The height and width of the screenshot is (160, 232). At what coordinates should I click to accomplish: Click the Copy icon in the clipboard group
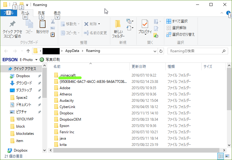pos(29,24)
